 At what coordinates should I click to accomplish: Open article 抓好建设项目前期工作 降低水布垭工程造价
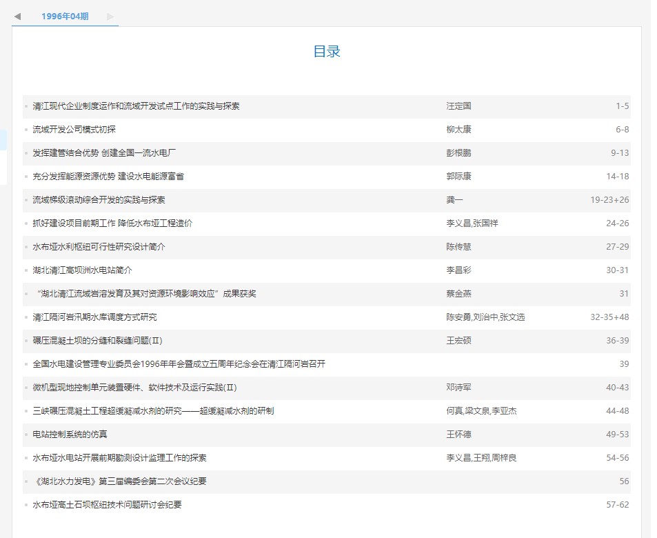pos(112,223)
